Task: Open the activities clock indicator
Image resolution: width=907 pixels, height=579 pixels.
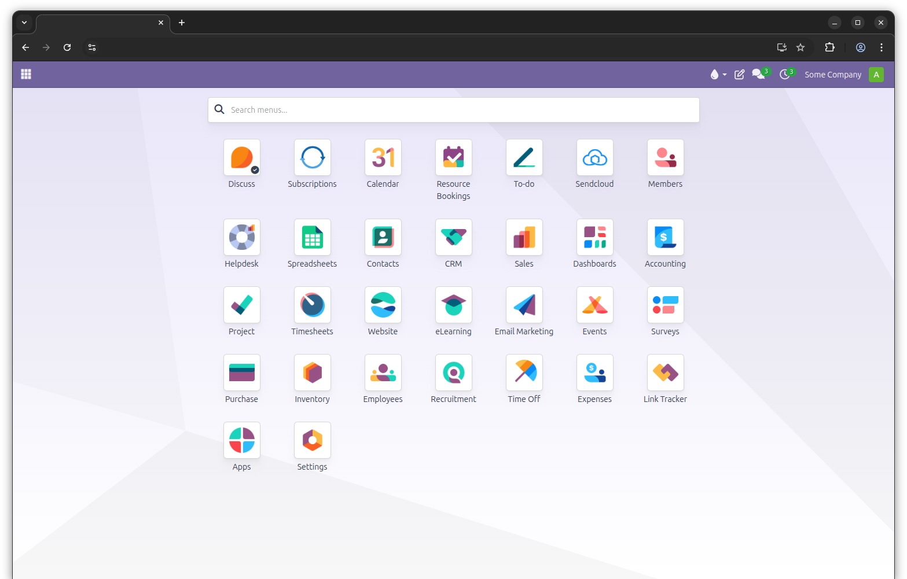Action: point(785,75)
